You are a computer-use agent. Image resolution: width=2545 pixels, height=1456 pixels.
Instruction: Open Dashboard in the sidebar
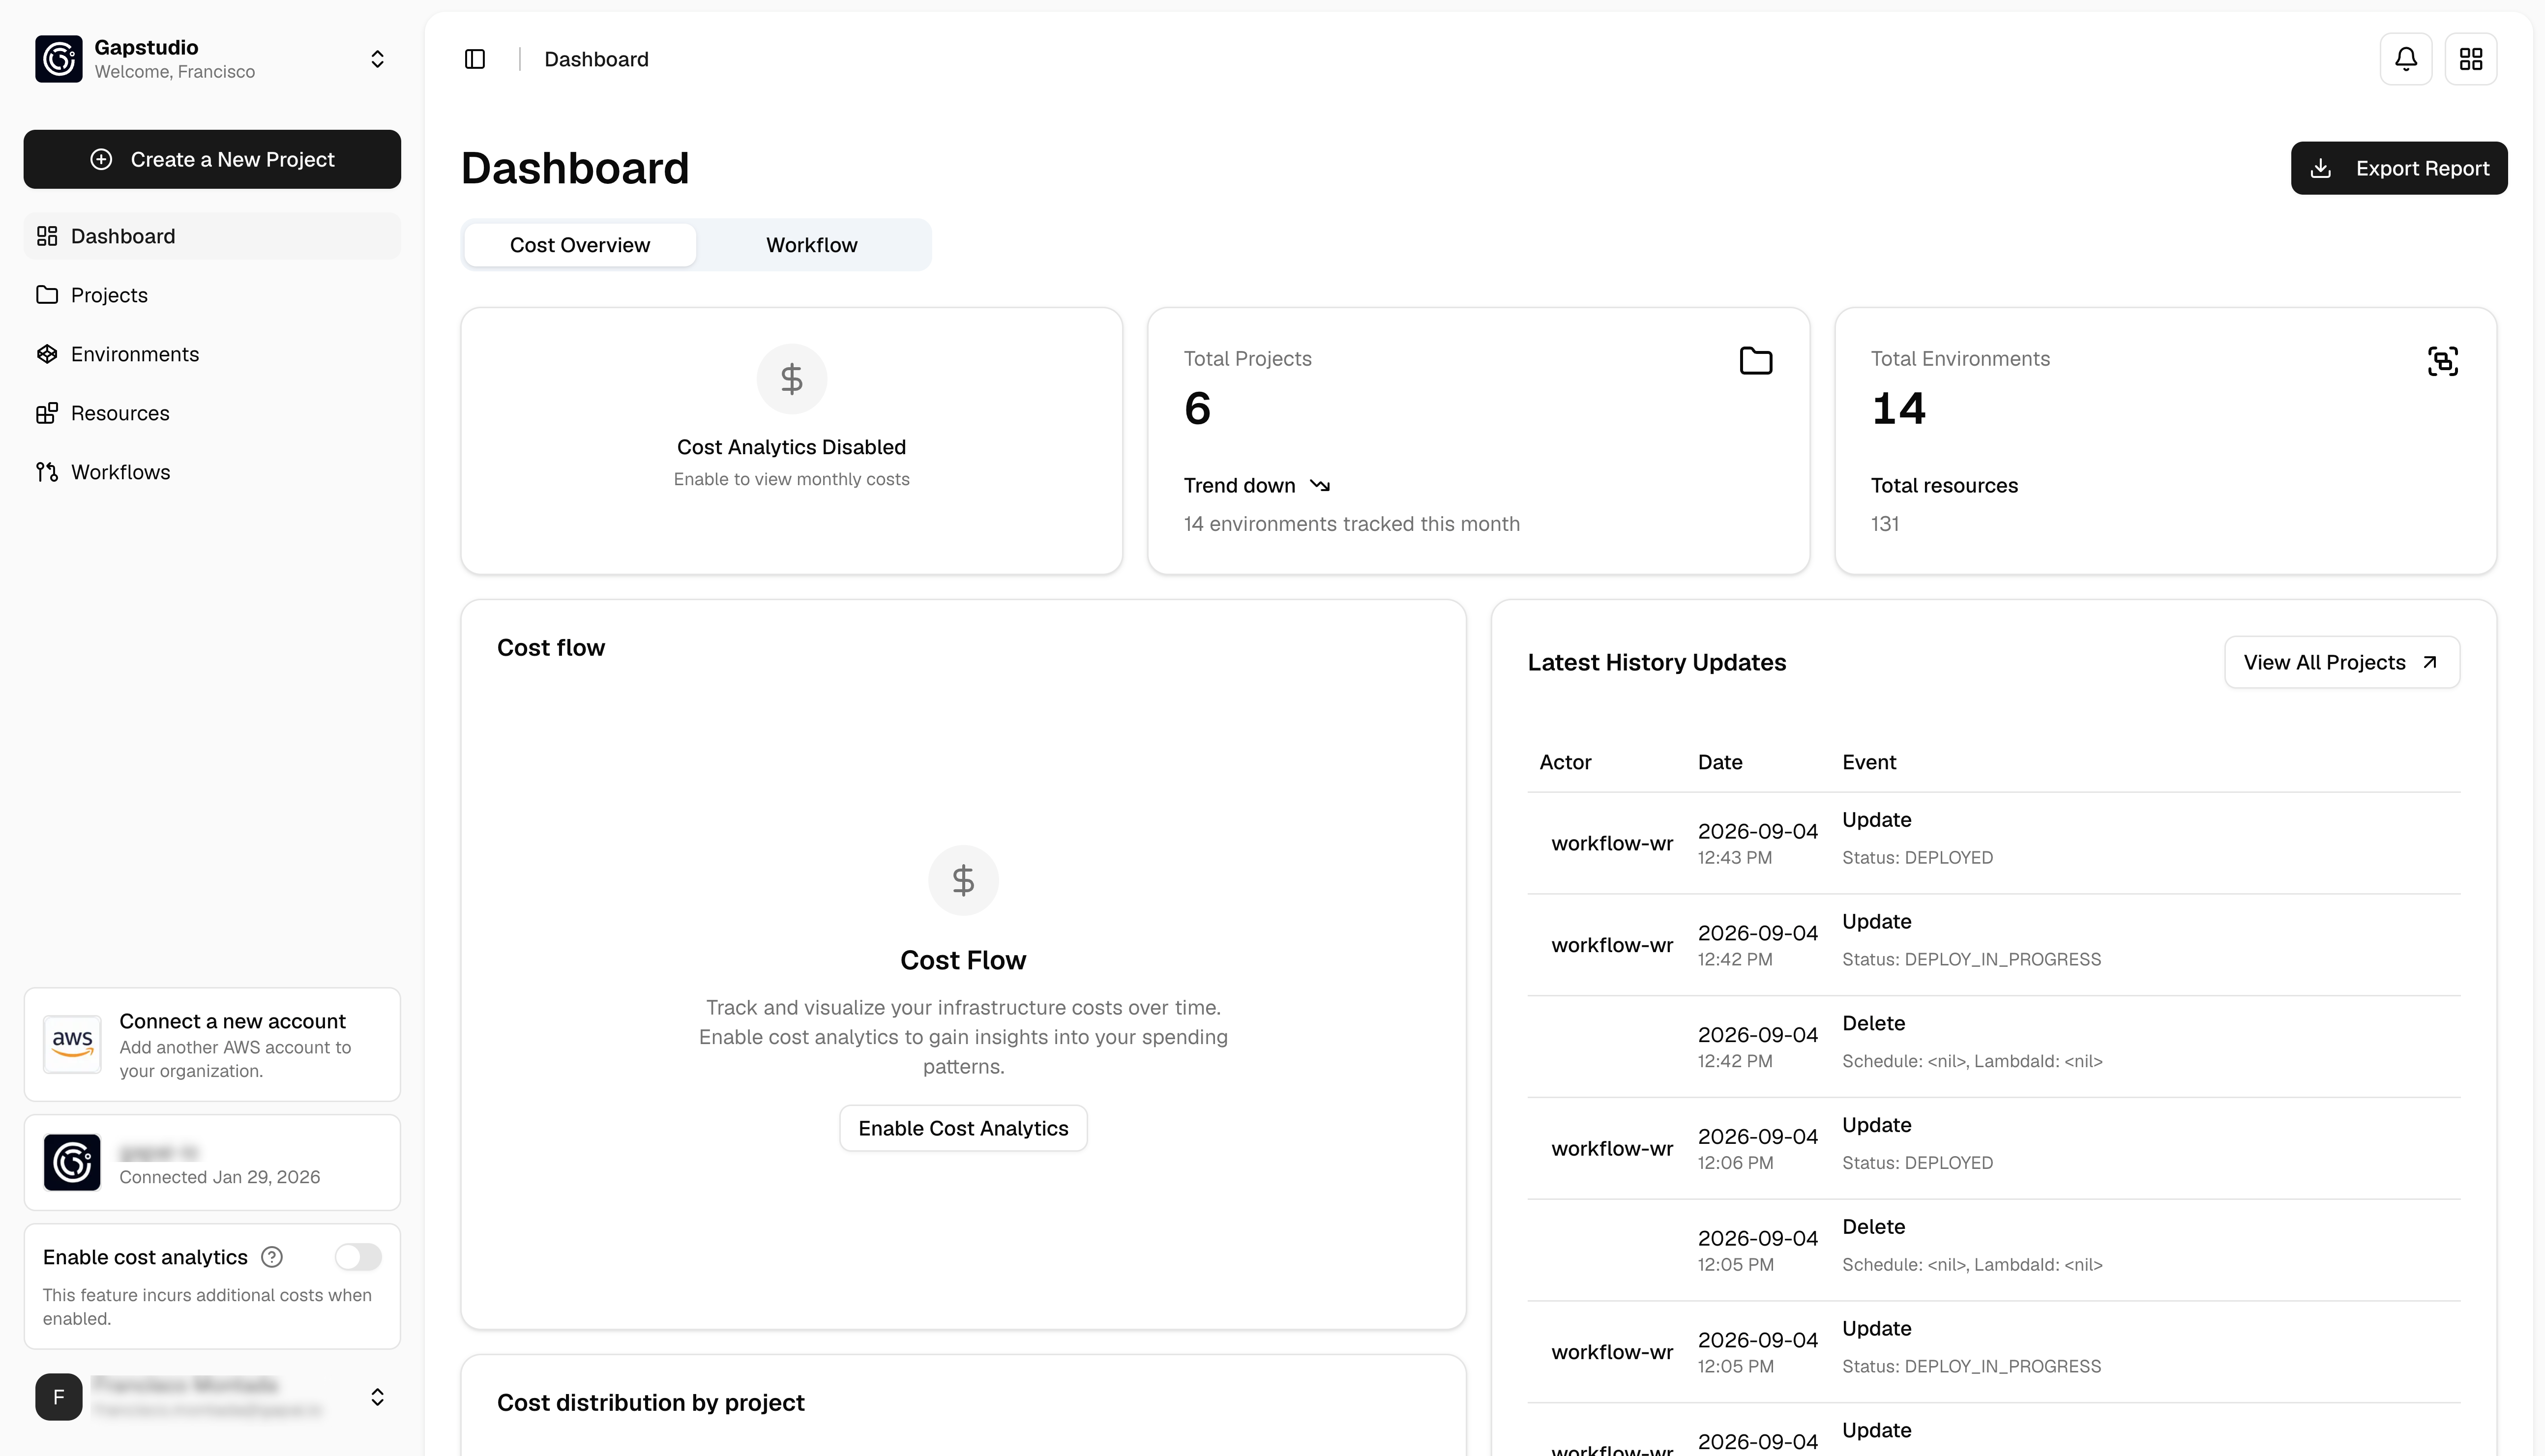coord(212,236)
